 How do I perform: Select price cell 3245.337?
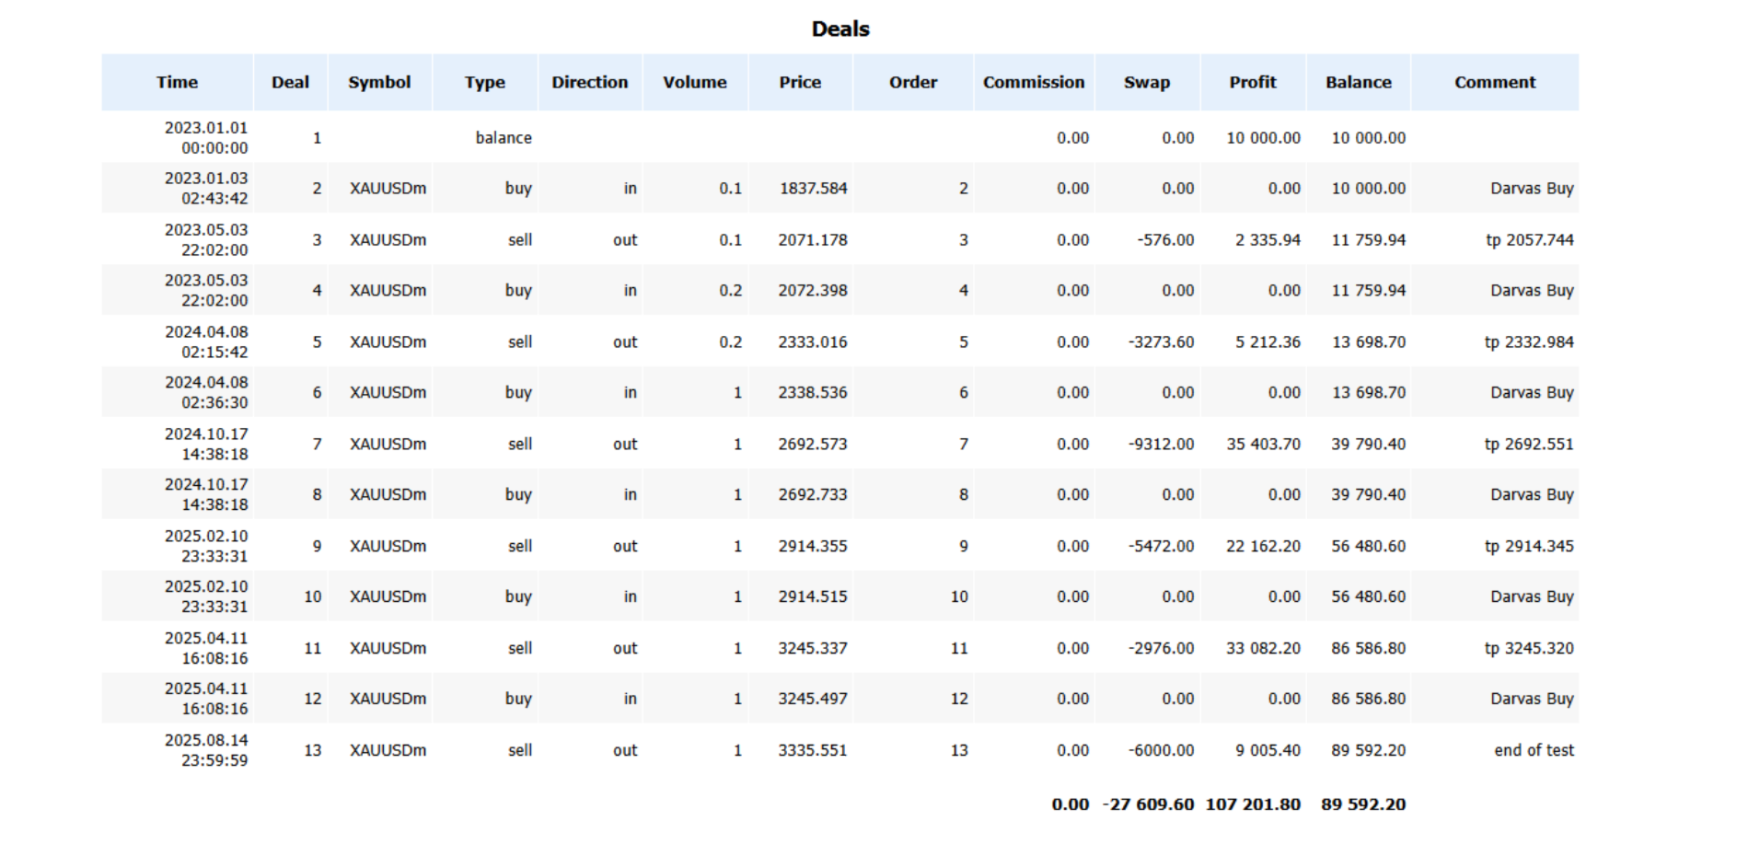tap(813, 649)
